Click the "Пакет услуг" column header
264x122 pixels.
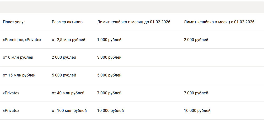tap(14, 22)
